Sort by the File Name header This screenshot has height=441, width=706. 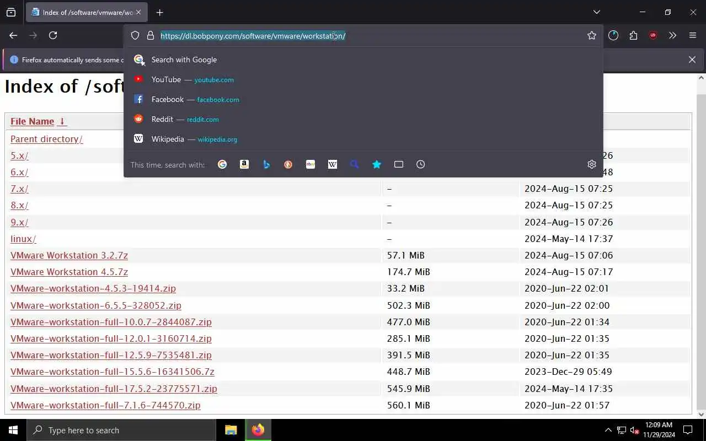tap(32, 121)
